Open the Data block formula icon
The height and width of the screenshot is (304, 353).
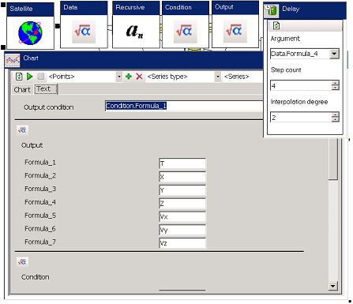click(x=84, y=32)
